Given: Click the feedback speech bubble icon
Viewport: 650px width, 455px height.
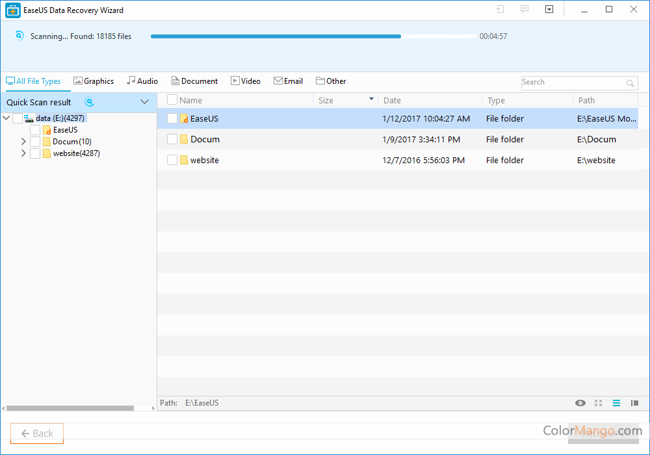Looking at the screenshot, I should tap(525, 10).
